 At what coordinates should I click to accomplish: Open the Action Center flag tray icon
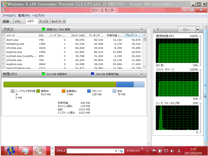tap(154, 151)
